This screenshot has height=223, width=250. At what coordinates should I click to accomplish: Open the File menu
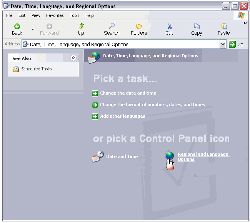click(x=9, y=15)
